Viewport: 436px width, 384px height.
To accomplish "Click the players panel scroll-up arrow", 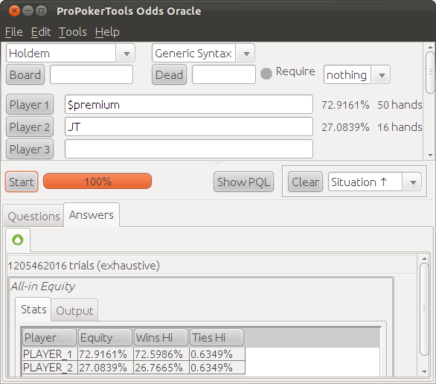I will pos(431,48).
